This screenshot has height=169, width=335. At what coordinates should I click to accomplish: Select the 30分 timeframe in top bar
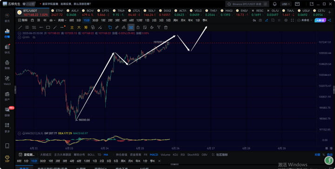pos(95,20)
